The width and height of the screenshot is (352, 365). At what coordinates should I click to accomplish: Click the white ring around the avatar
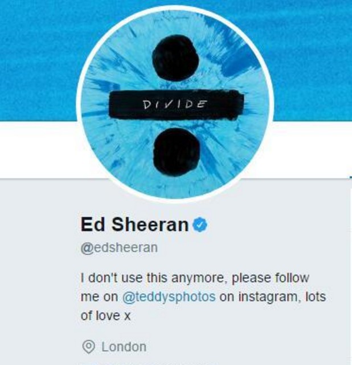(x=79, y=104)
